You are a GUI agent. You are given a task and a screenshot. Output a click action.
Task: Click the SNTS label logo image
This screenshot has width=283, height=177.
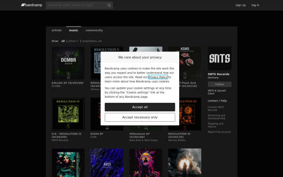pyautogui.click(x=219, y=59)
